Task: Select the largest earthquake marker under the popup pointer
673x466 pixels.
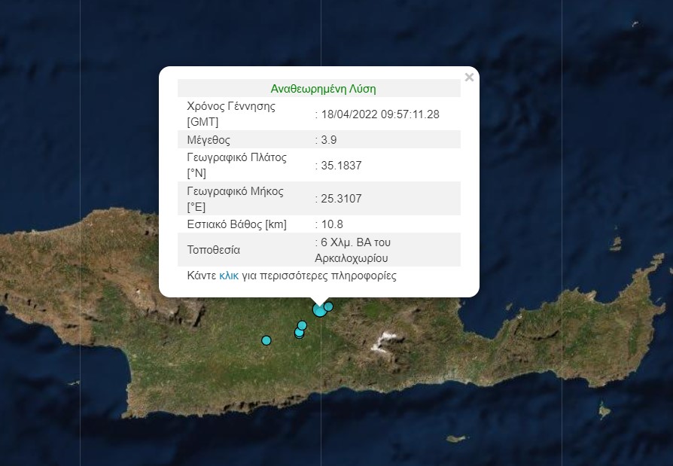Action: (x=319, y=309)
